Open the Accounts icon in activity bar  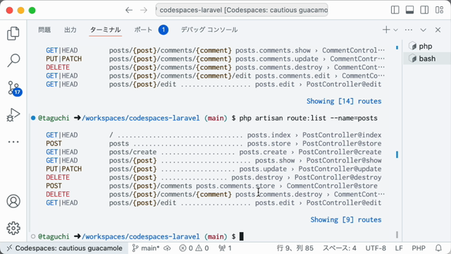pos(13,201)
